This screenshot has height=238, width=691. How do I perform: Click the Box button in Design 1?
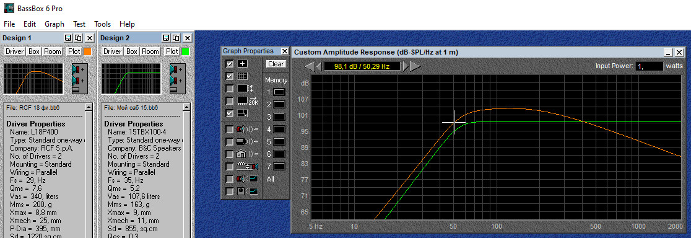pos(34,51)
